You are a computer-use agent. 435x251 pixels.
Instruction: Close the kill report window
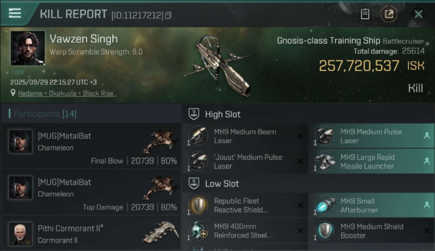[x=418, y=14]
